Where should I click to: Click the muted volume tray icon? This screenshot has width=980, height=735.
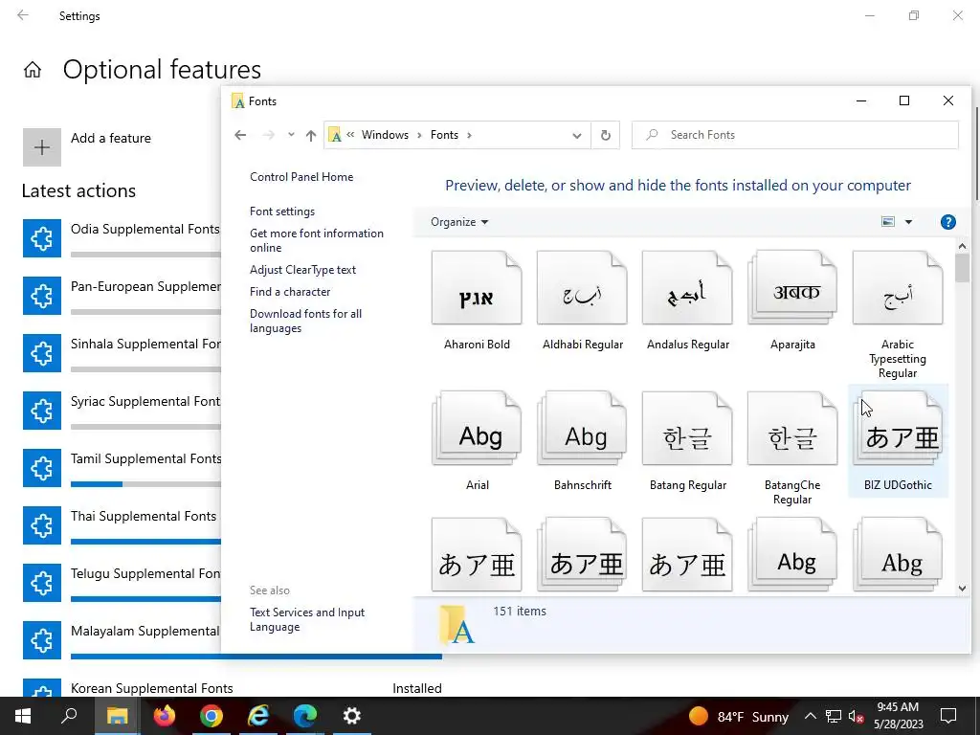click(857, 716)
